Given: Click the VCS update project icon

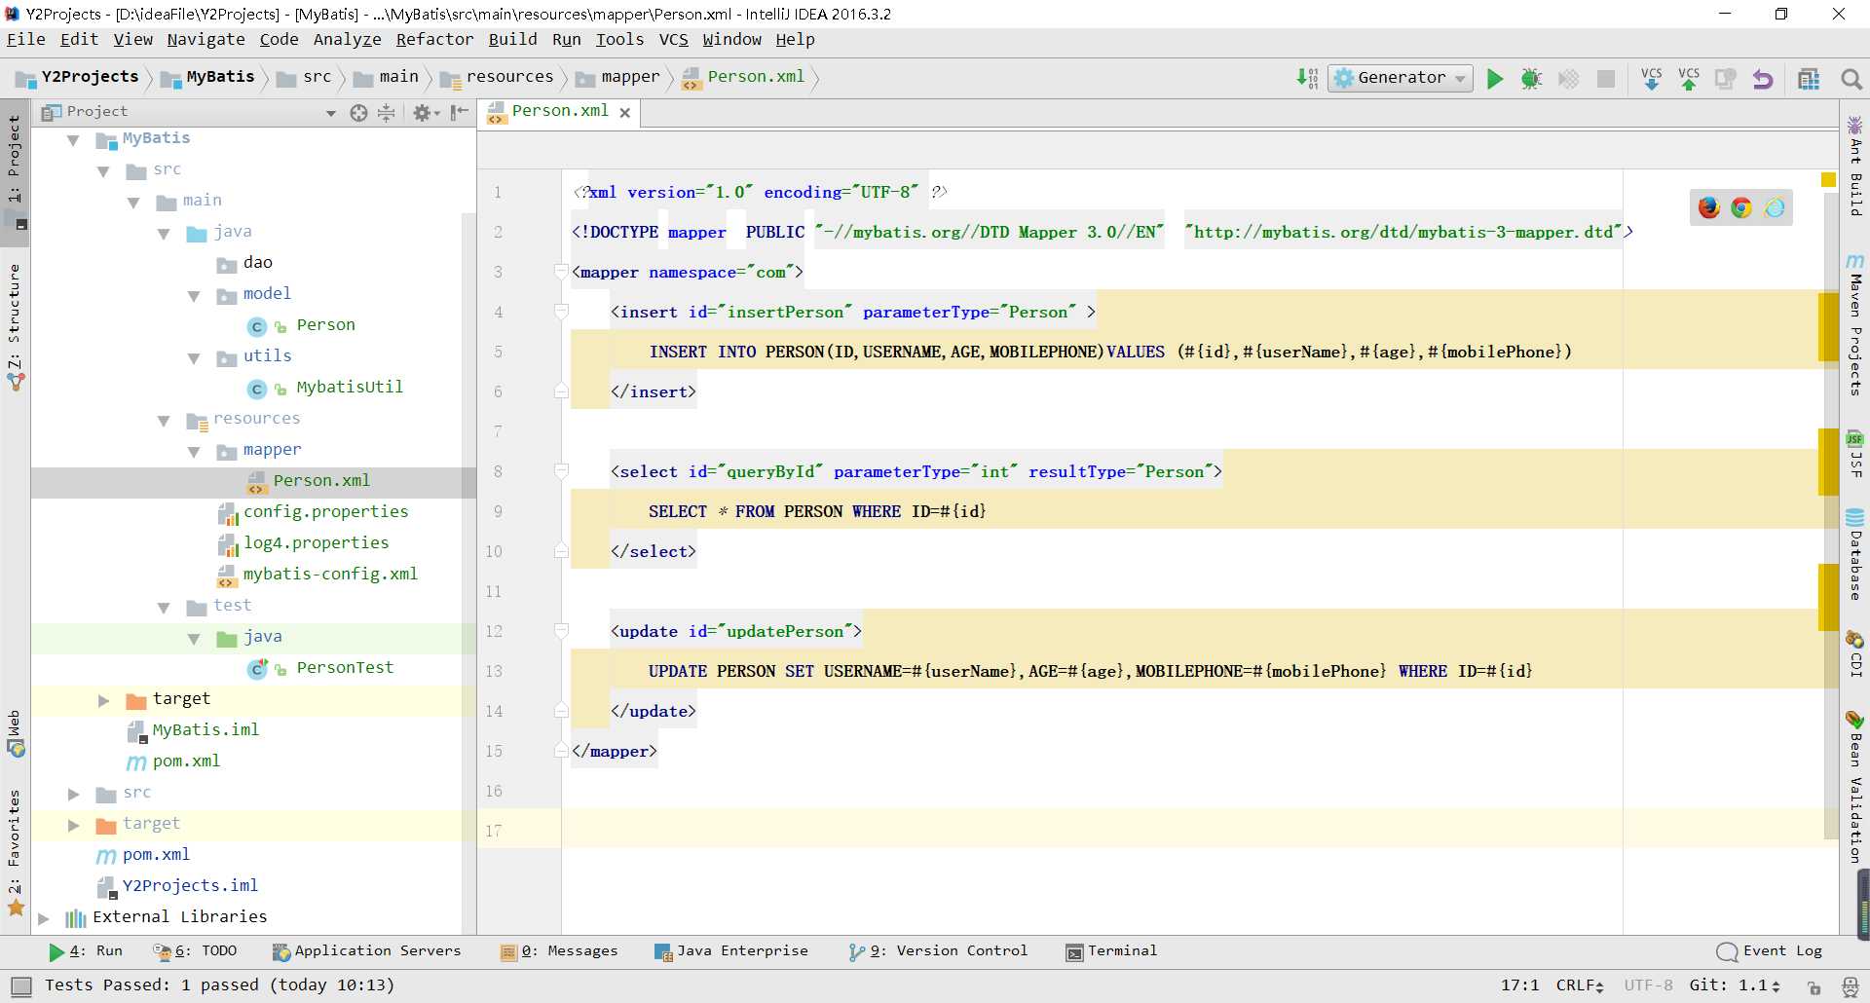Looking at the screenshot, I should pyautogui.click(x=1651, y=79).
